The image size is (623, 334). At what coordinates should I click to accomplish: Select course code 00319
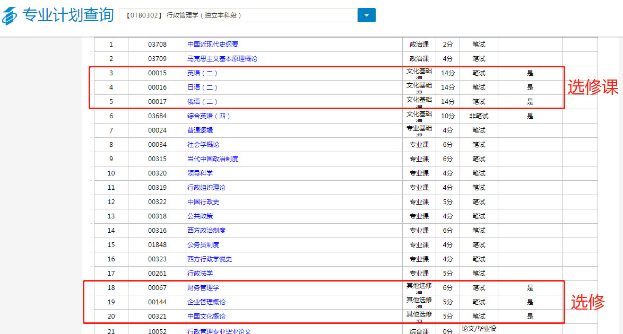click(157, 188)
